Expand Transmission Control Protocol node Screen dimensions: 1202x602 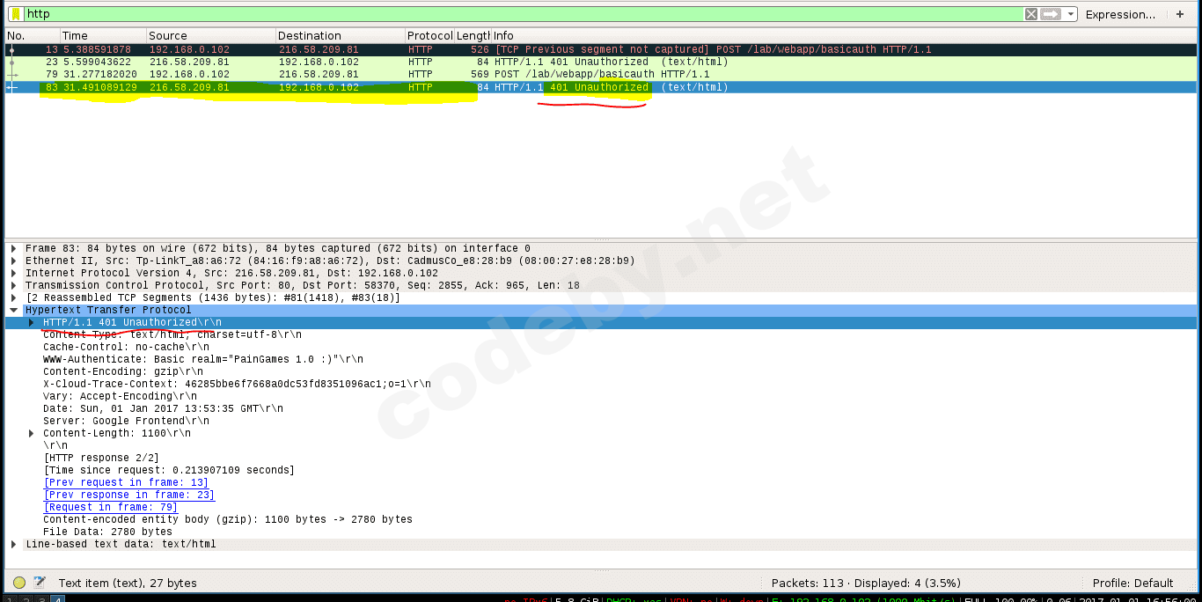[14, 286]
